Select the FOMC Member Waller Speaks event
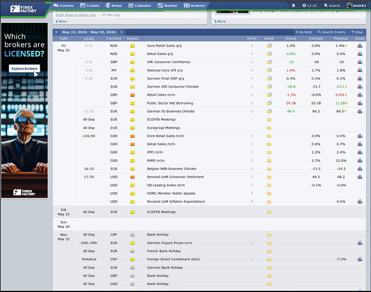This screenshot has width=371, height=292. pyautogui.click(x=171, y=193)
